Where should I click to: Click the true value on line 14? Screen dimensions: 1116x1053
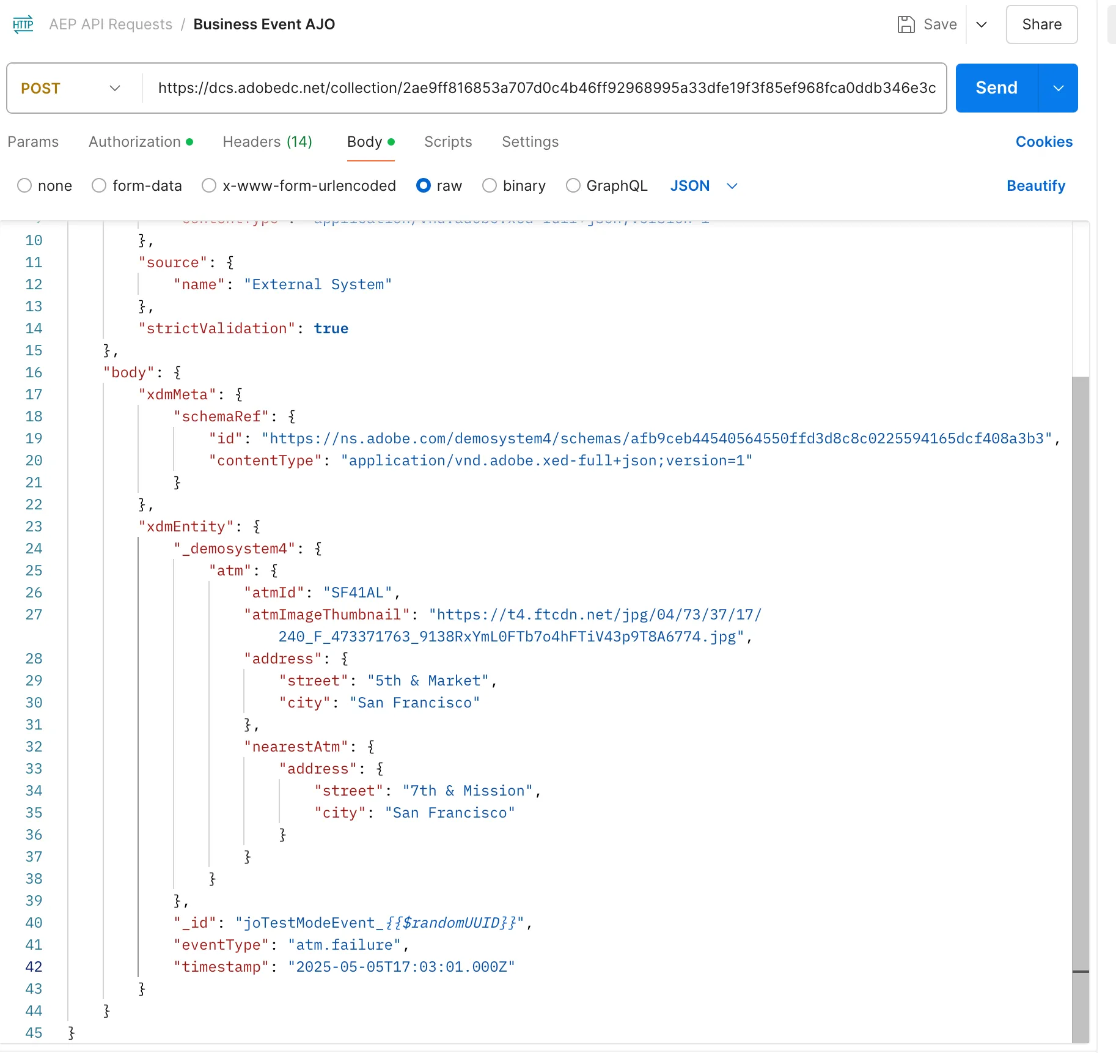[331, 328]
